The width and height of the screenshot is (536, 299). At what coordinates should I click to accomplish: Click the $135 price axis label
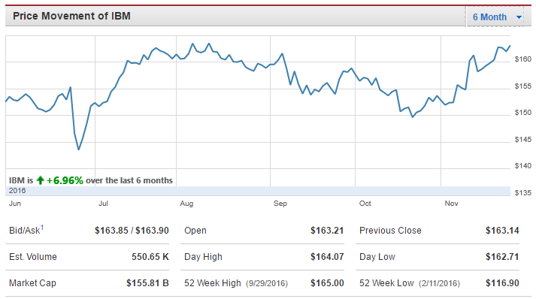coord(523,193)
